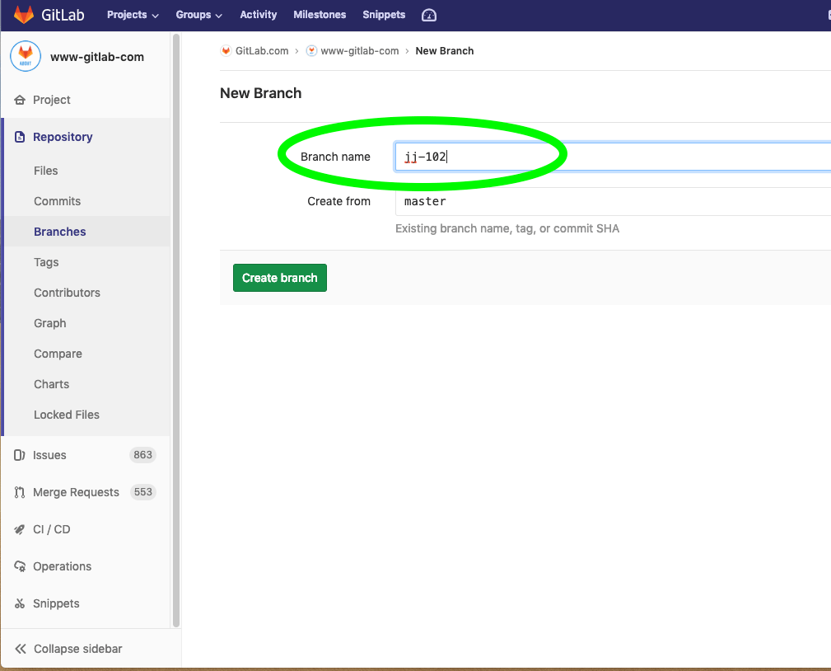
Task: Open Locked Files under Repository
Action: pyautogui.click(x=67, y=415)
